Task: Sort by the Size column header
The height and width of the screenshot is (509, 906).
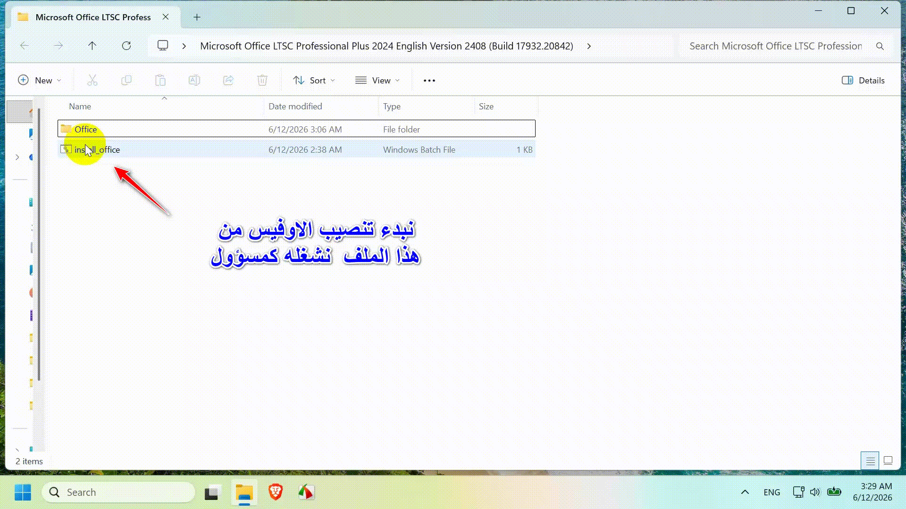Action: 506,107
